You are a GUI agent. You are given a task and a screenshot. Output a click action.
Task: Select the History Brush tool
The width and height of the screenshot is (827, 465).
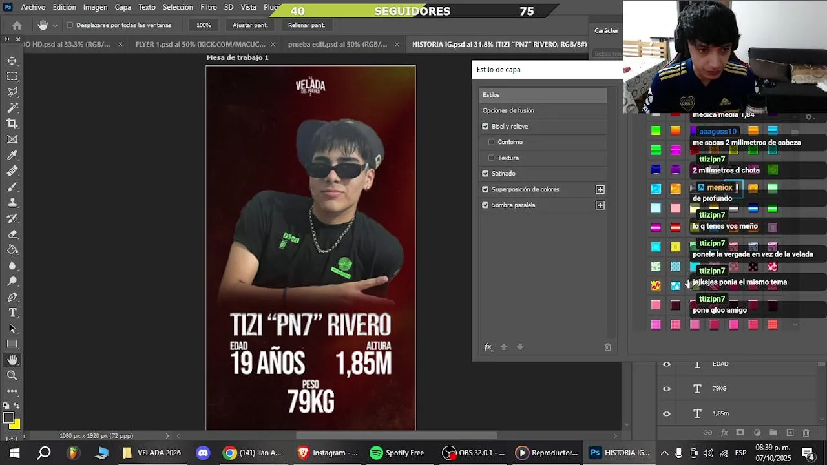(12, 218)
